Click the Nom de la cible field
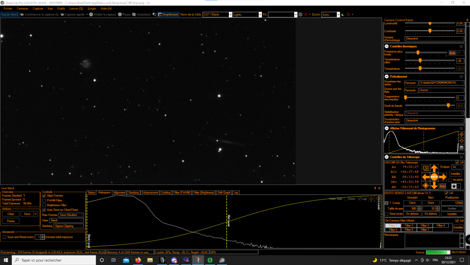The image size is (470, 265). tap(216, 15)
